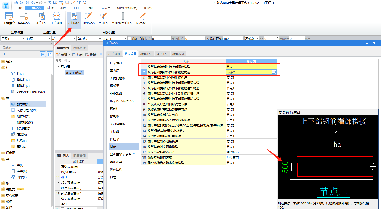This screenshot has width=381, height=209.
Task: Select 剪力墙 category in node settings list
Action: point(124,71)
